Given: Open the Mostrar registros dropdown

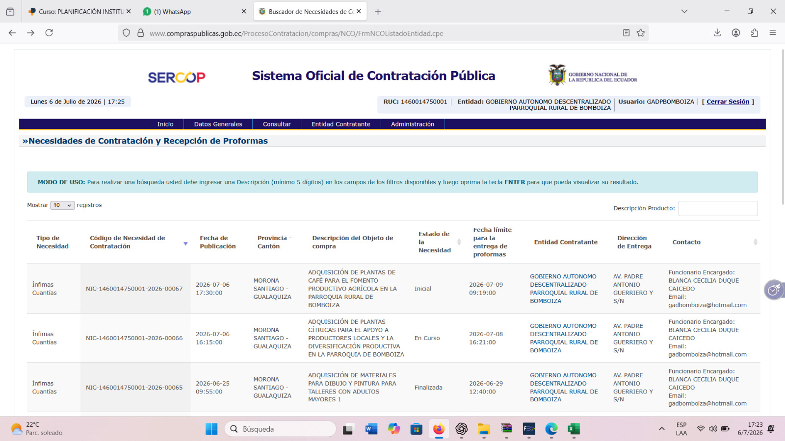Looking at the screenshot, I should 62,205.
